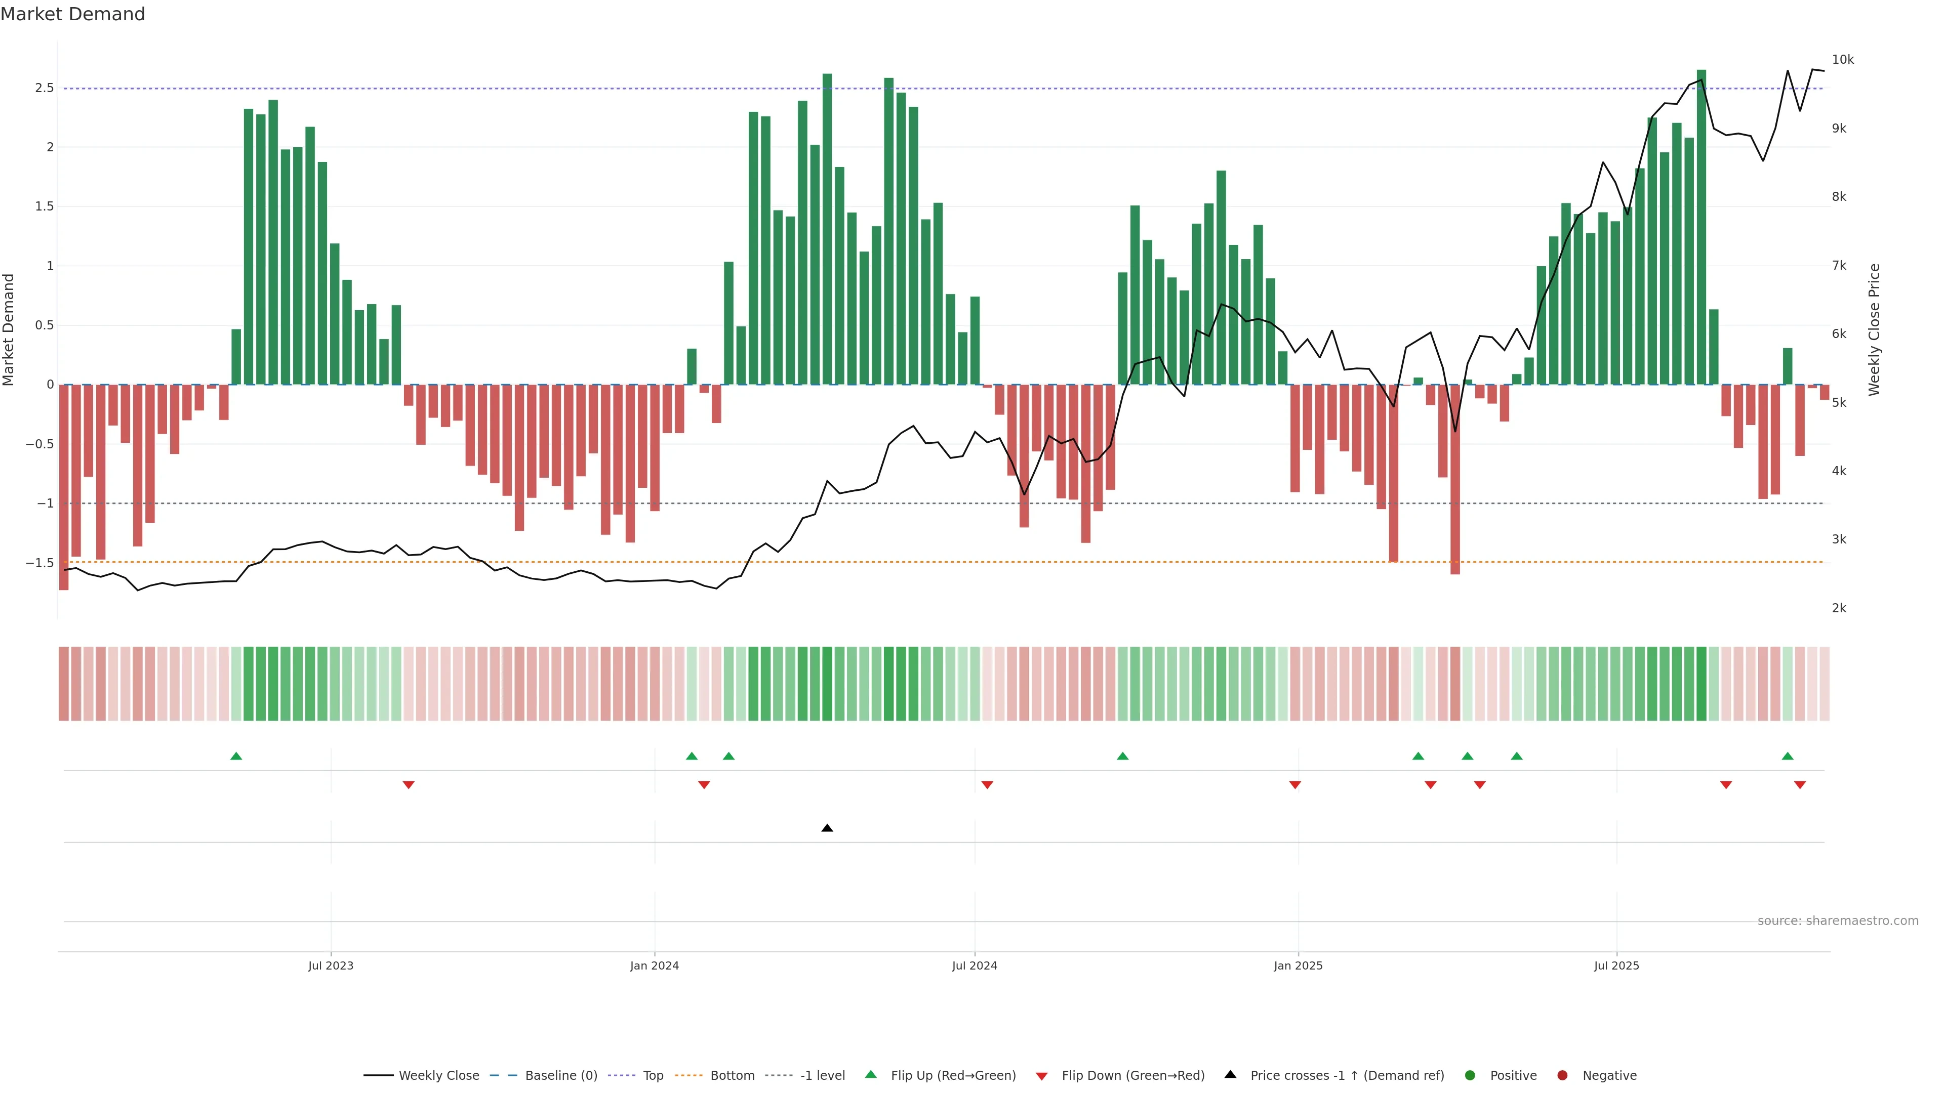This screenshot has height=1093, width=1944.
Task: Toggle Weekly Close legend entry
Action: click(438, 1075)
